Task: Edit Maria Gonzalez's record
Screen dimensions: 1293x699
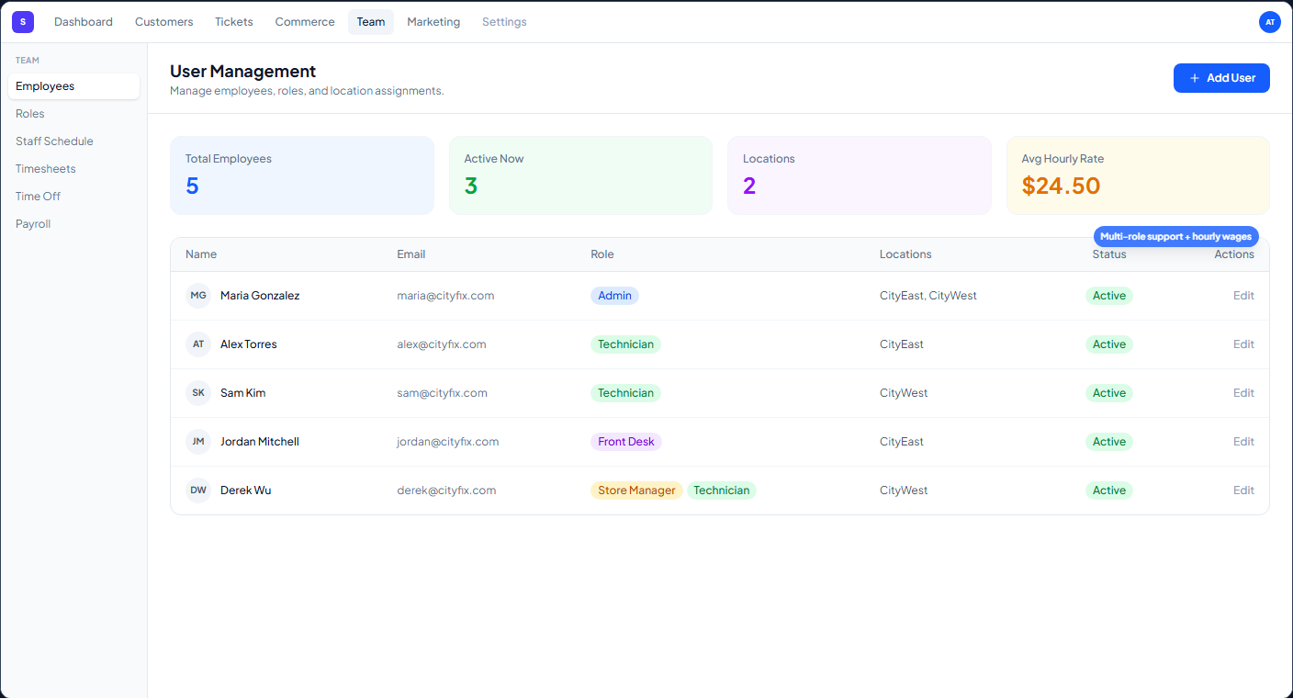Action: 1243,296
